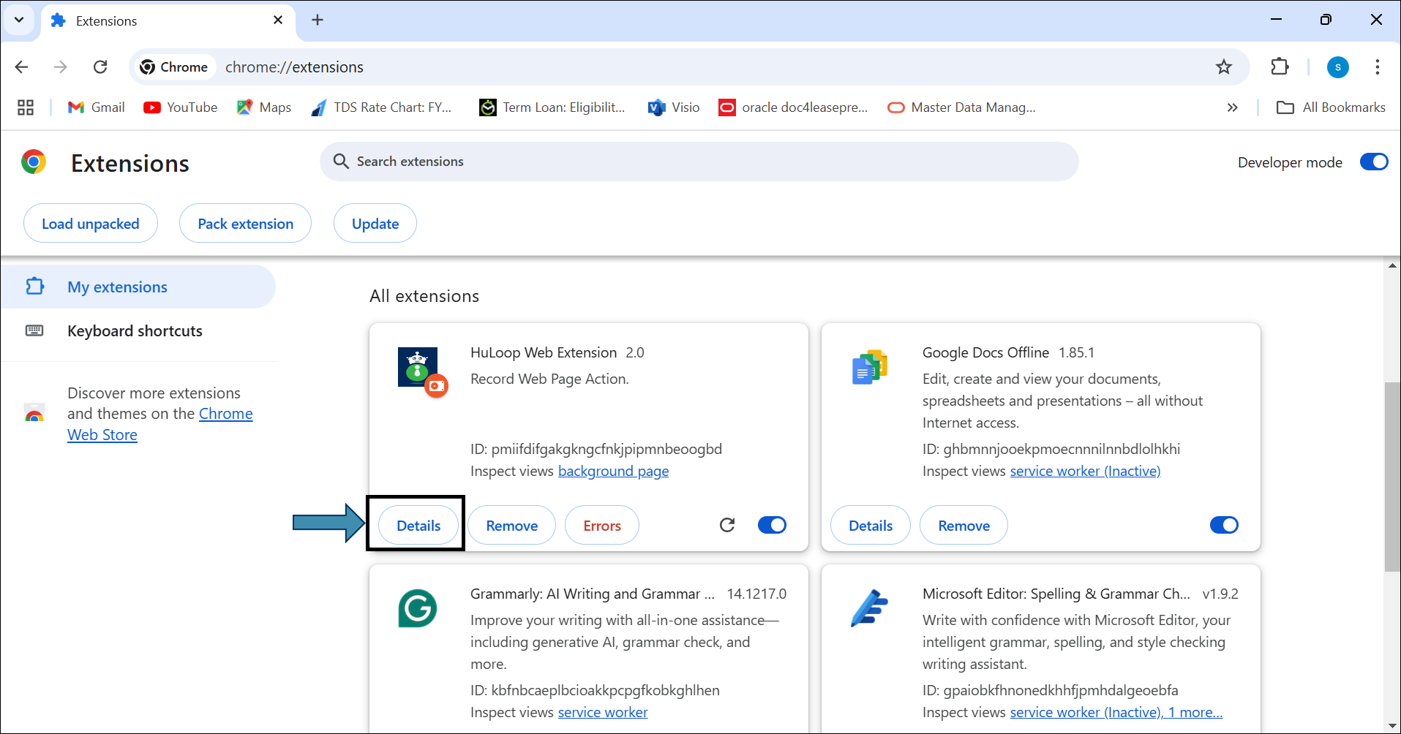This screenshot has width=1401, height=734.
Task: Open the tab search dropdown arrow
Action: click(19, 20)
